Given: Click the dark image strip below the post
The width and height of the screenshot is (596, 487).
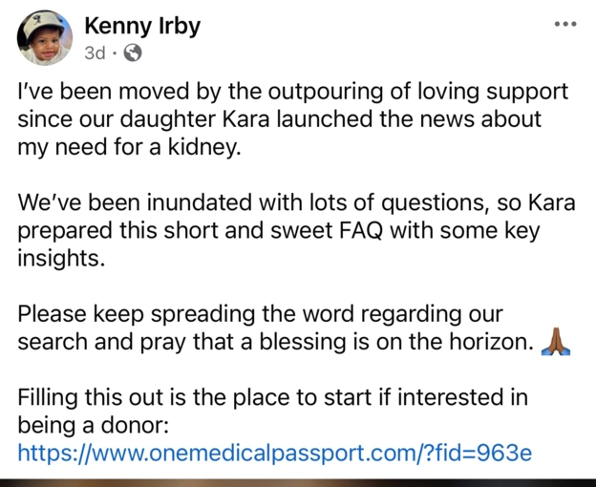Looking at the screenshot, I should (298, 483).
